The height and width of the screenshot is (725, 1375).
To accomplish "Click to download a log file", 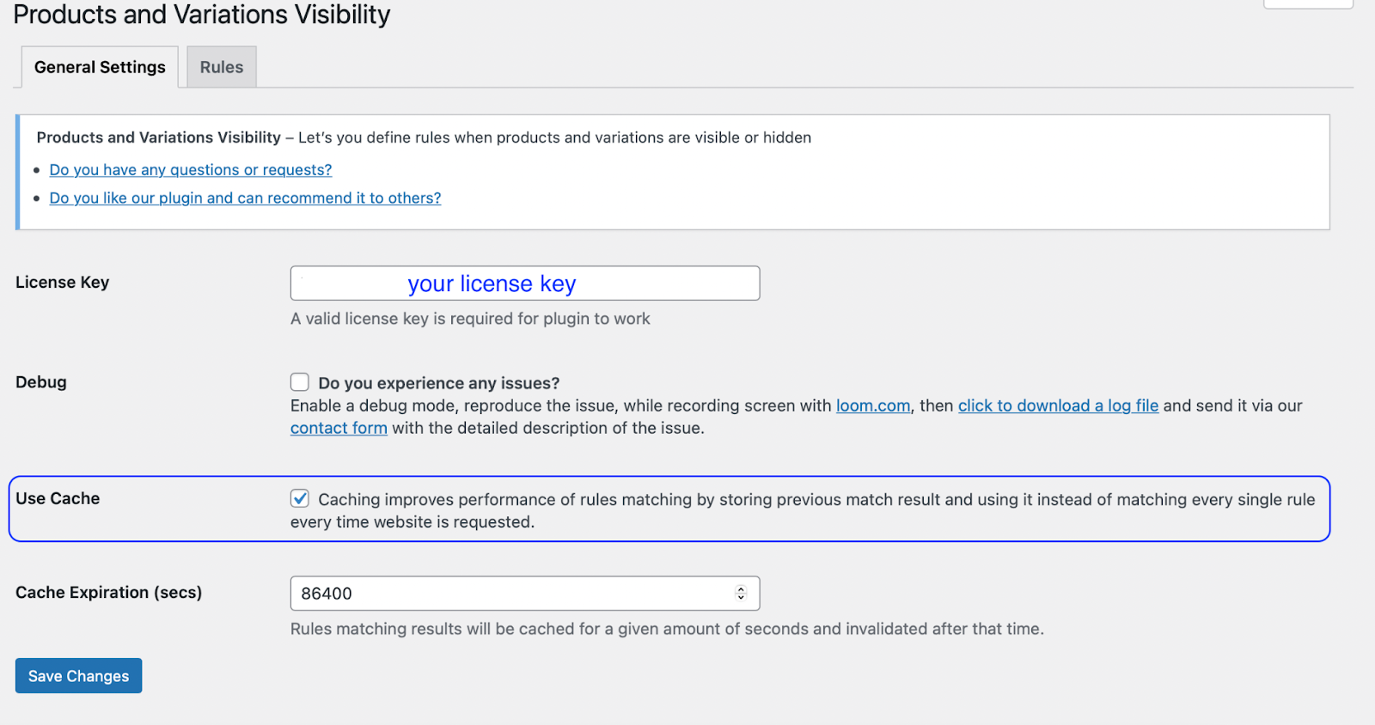I will (1058, 405).
